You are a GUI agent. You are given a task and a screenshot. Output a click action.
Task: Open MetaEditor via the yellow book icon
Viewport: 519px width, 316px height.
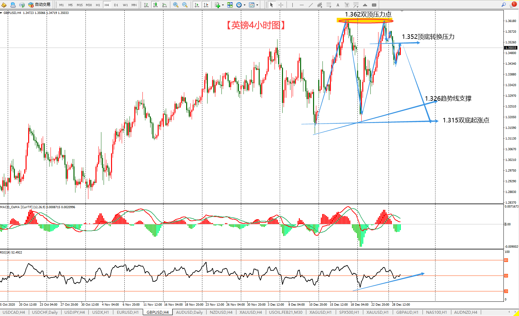pos(4,5)
